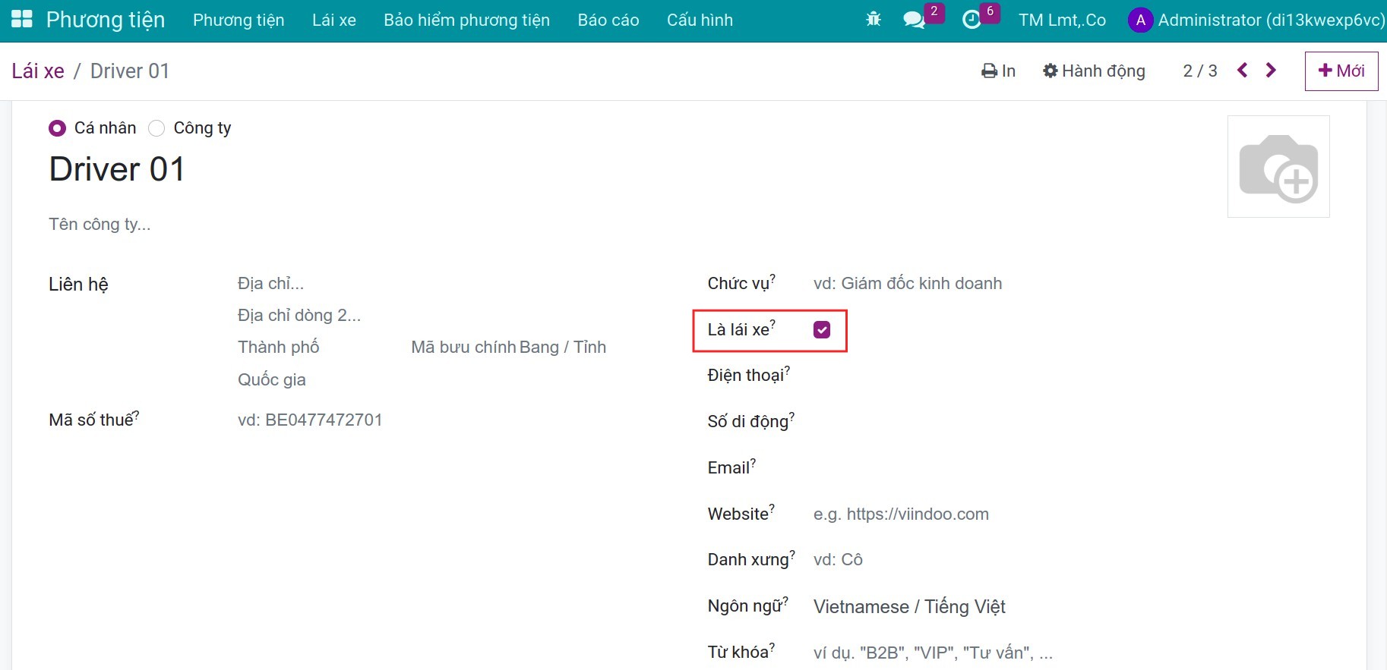The width and height of the screenshot is (1387, 670).
Task: Switch company via TM Lmt,.Co selector
Action: pos(1062,20)
